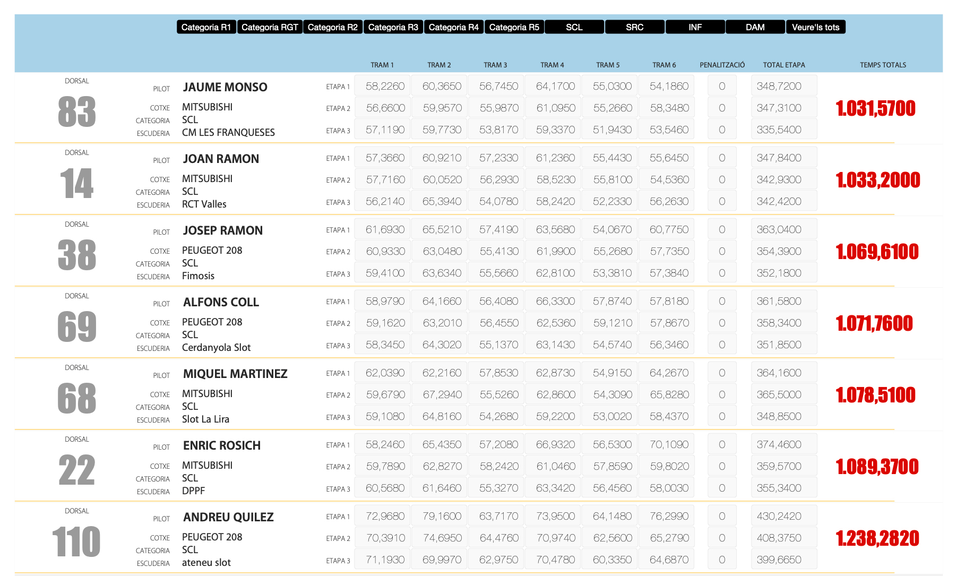Screen dimensions: 957x576
Task: Open the SRC category
Action: tap(635, 27)
